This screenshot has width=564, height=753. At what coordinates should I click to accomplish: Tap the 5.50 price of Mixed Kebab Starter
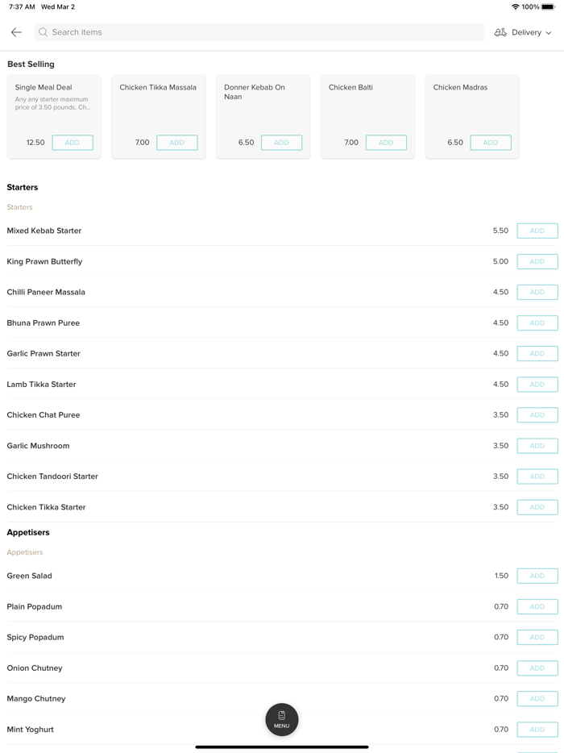500,231
